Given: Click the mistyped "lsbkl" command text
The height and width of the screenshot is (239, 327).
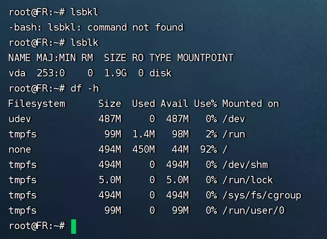Looking at the screenshot, I should tap(84, 12).
